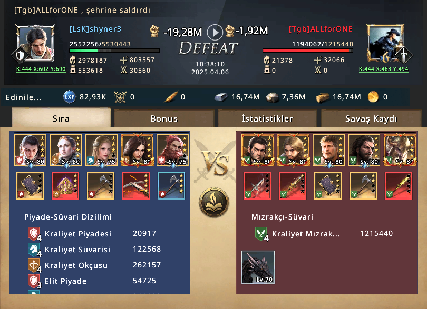Play the battle replay
Viewport: 427px width, 309px height.
215,32
